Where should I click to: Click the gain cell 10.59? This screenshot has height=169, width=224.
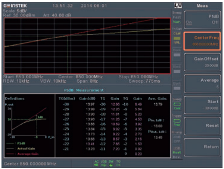point(115,124)
